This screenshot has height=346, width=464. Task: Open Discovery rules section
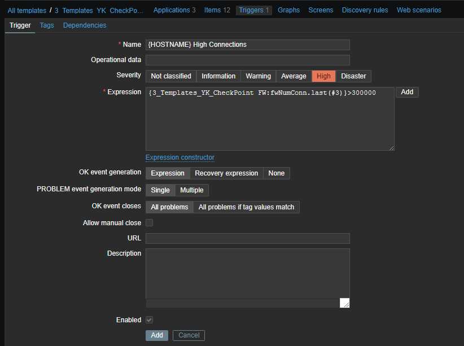coord(365,10)
